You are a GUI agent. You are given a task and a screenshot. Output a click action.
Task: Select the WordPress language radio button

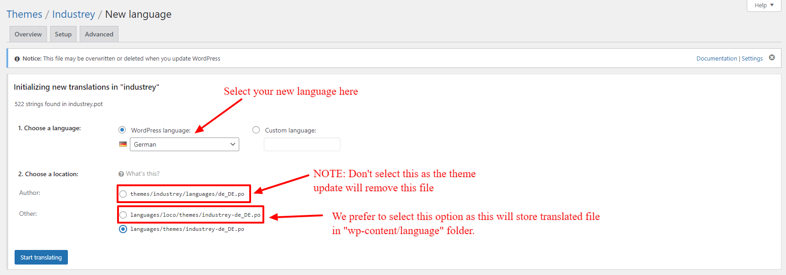[122, 130]
